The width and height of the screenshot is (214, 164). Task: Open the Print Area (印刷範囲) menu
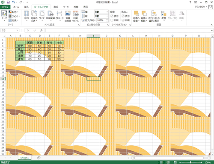pos(51,16)
